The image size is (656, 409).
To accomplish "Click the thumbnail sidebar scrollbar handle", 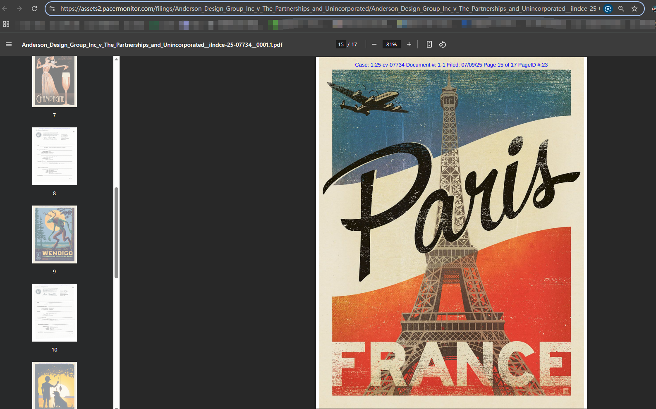I will coord(117,232).
